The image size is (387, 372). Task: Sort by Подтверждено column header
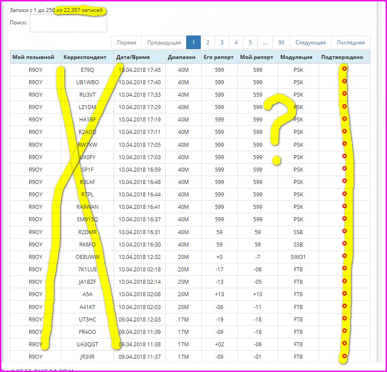(342, 57)
